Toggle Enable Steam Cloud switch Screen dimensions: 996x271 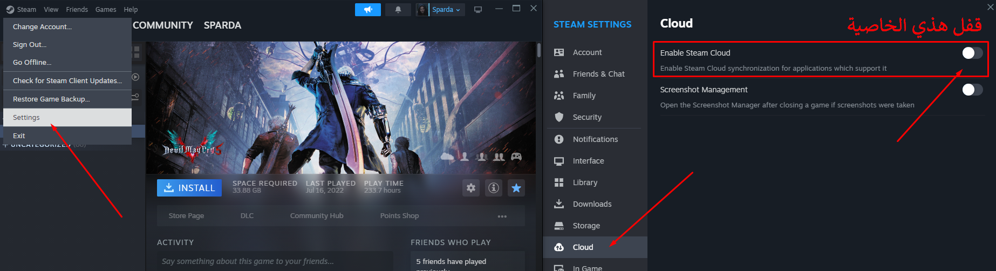click(972, 53)
